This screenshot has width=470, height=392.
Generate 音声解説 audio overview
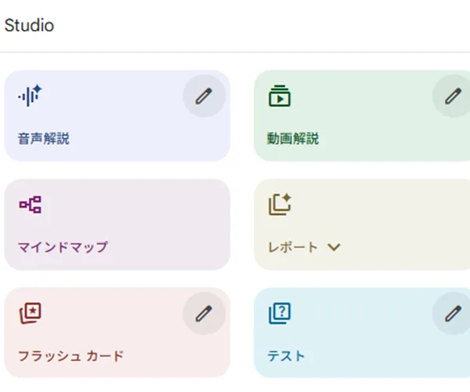pyautogui.click(x=44, y=140)
